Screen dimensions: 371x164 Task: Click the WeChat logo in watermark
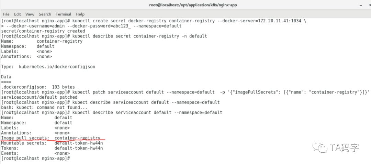tap(322, 148)
